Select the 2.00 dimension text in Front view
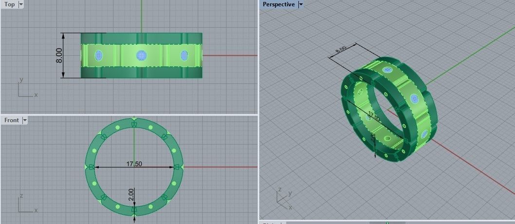The height and width of the screenshot is (224, 515). click(x=131, y=195)
